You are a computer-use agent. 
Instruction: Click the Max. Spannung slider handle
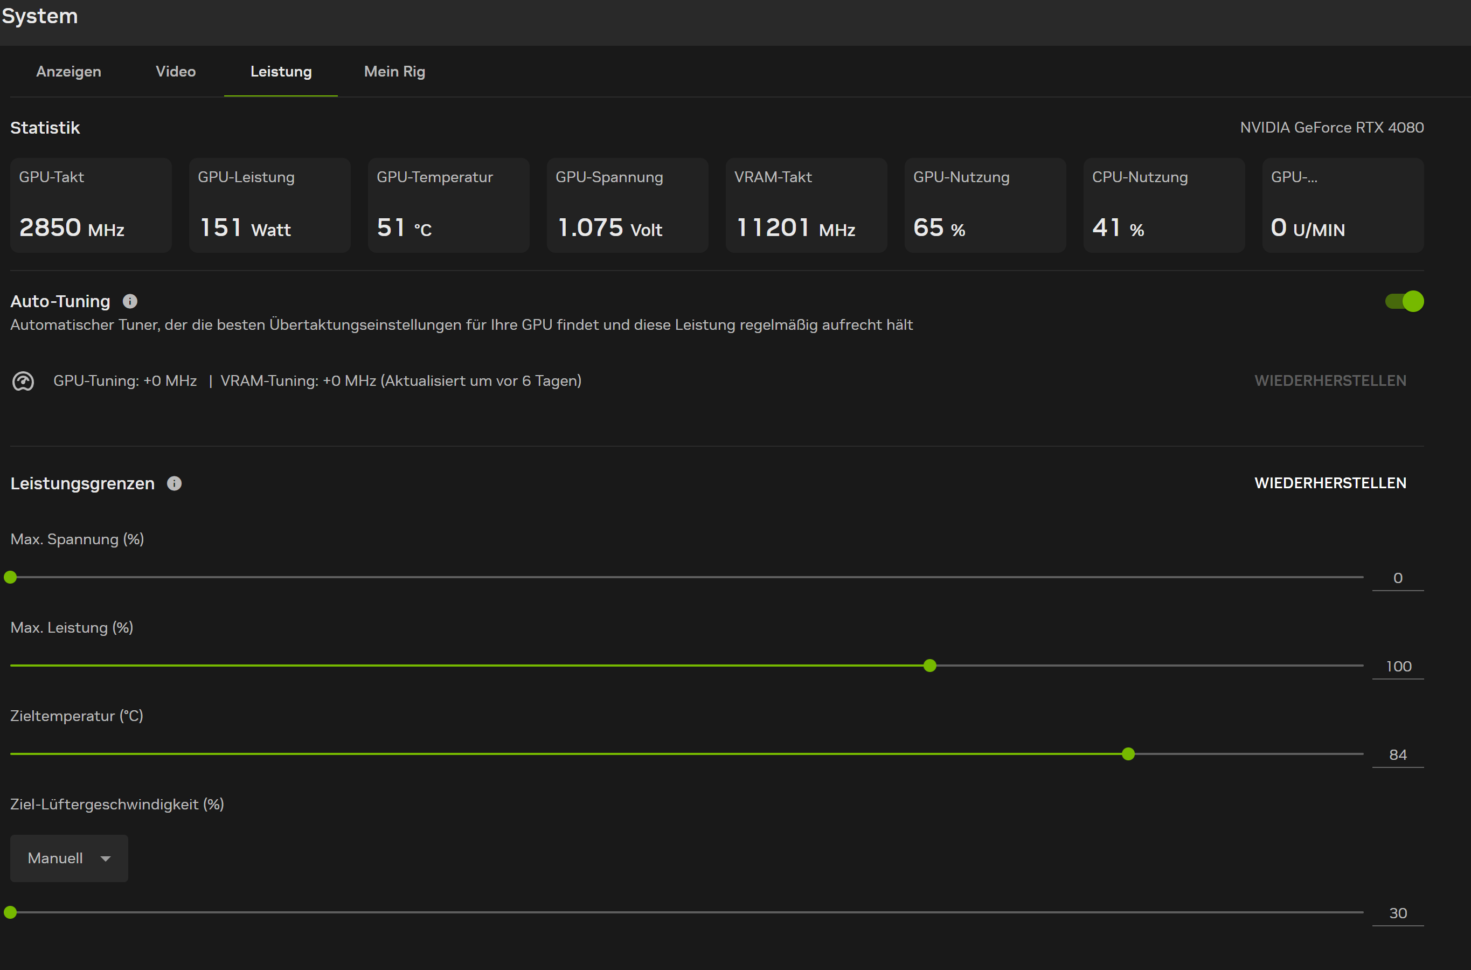coord(11,577)
